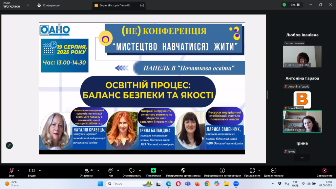Open Информация о конференции info icon
The width and height of the screenshot is (336, 189).
point(222,171)
